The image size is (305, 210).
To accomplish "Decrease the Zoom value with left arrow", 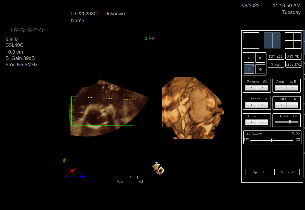I will (x=281, y=88).
